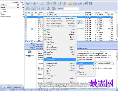Open the Address Book yellow book icon
The width and height of the screenshot is (118, 91).
click(x=70, y=4)
